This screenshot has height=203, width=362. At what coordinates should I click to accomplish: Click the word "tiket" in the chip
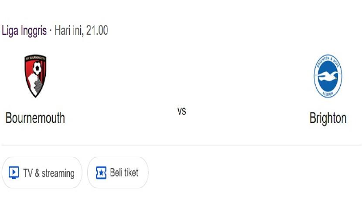[130, 173]
